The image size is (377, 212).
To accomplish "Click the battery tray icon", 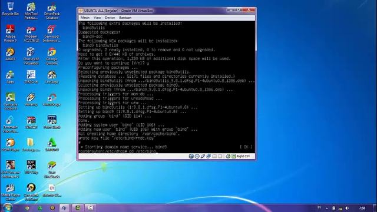I will 334,208.
